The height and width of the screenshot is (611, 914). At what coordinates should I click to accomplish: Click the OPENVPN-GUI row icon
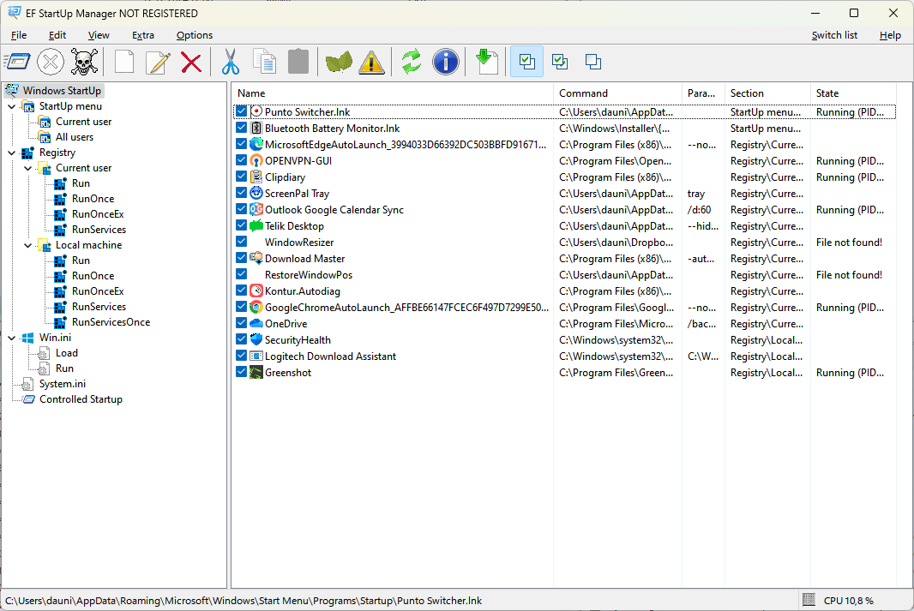(x=256, y=161)
